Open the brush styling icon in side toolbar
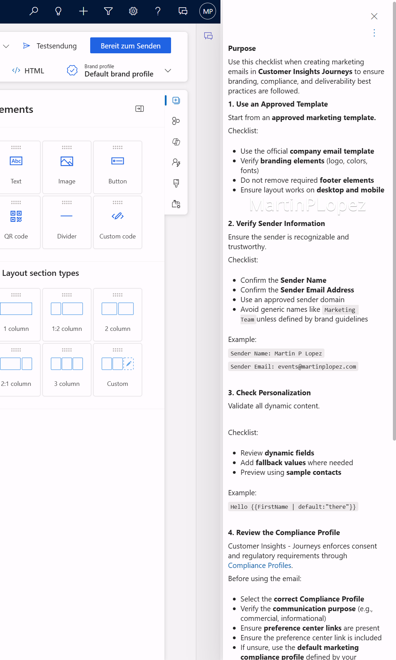Viewport: 396px width, 660px height. tap(176, 183)
